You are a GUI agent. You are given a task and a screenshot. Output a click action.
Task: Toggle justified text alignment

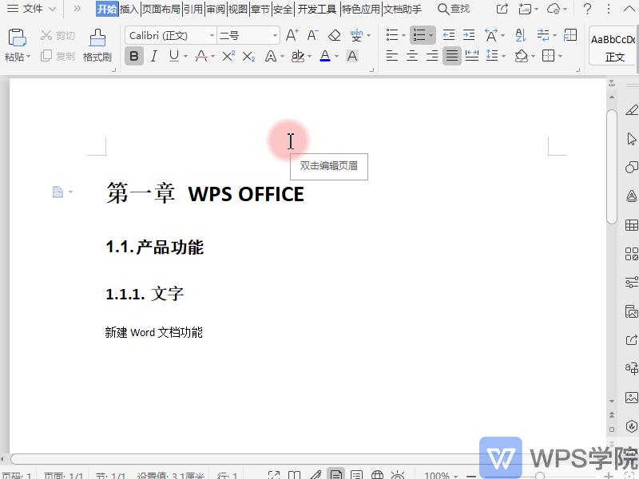[452, 56]
